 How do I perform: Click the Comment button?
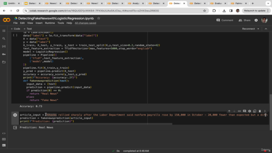pos(225,20)
